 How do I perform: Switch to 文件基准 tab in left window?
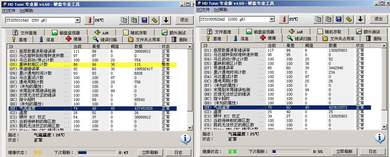pyautogui.click(x=26, y=33)
